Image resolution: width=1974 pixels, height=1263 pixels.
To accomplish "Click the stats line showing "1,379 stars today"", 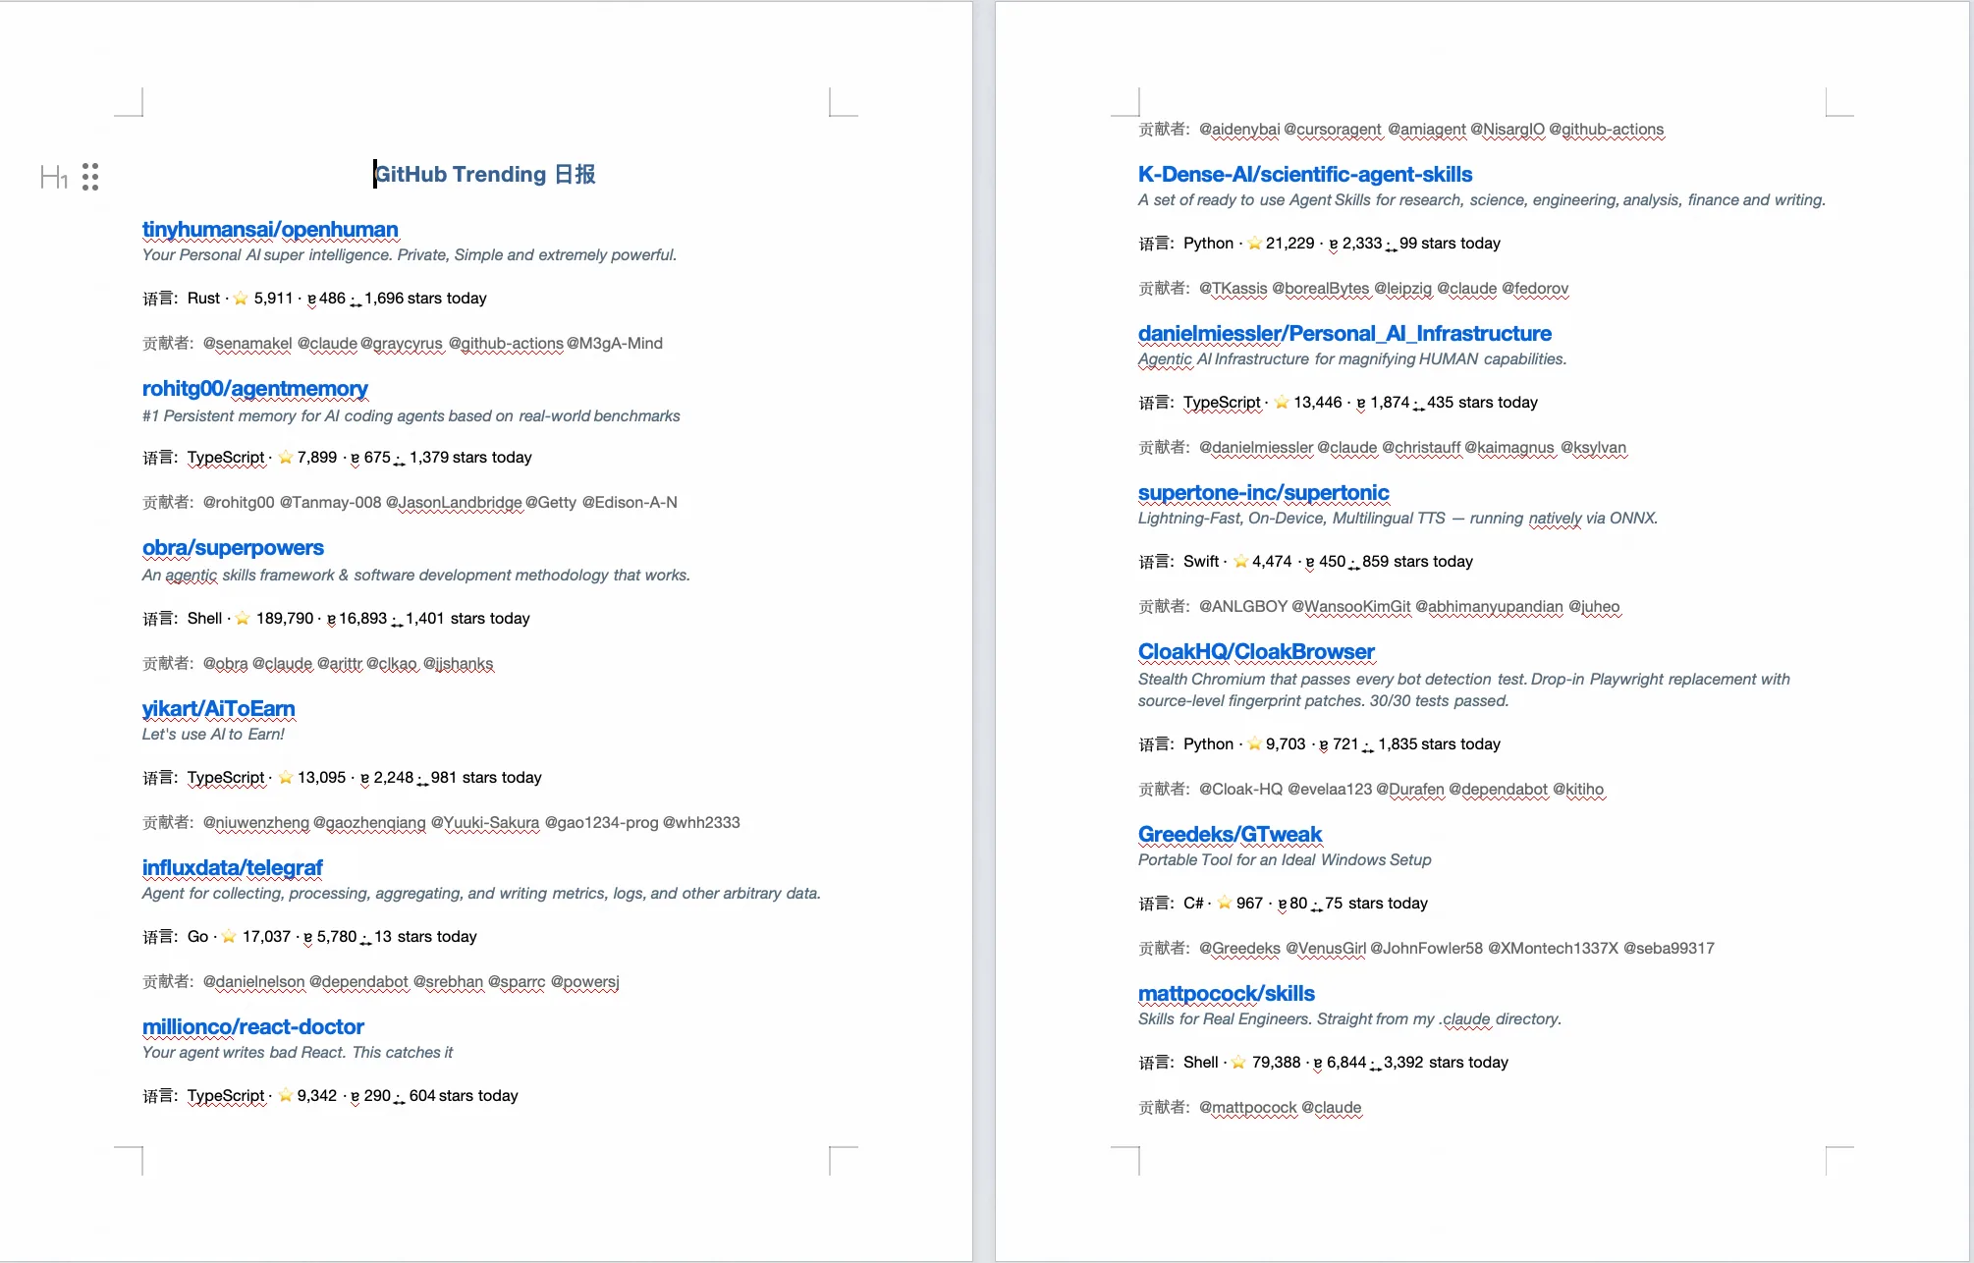I will [337, 458].
